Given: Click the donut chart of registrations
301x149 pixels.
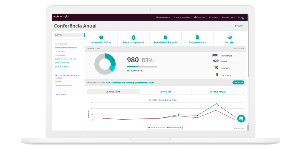Looking at the screenshot, I should point(105,64).
